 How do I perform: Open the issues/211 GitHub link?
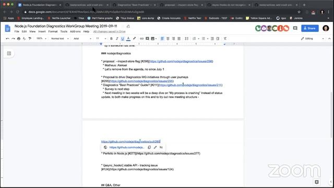(x=190, y=85)
